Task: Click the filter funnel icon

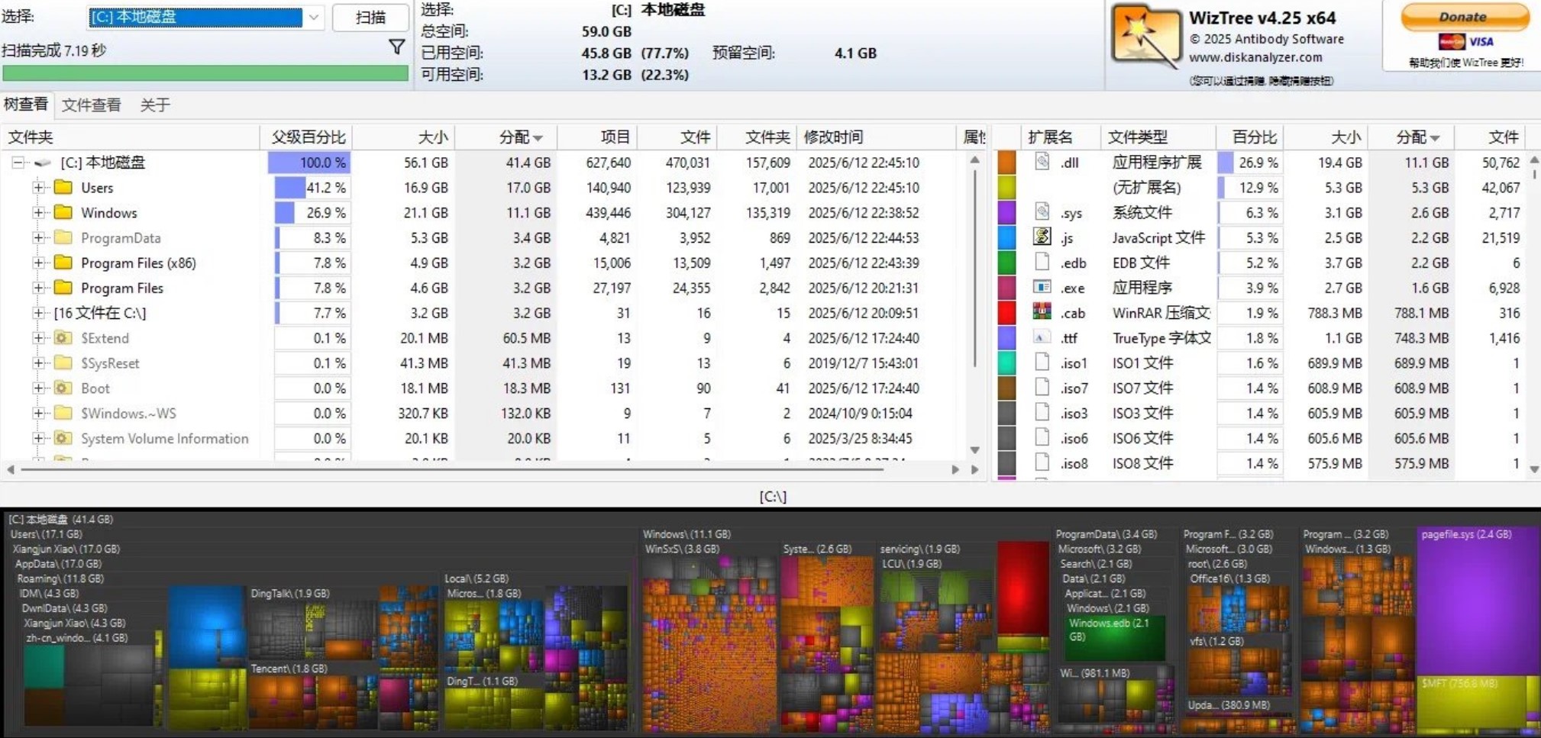Action: pyautogui.click(x=396, y=47)
